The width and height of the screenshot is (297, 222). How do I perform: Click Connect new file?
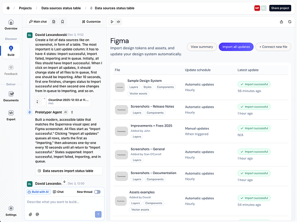click(x=273, y=47)
